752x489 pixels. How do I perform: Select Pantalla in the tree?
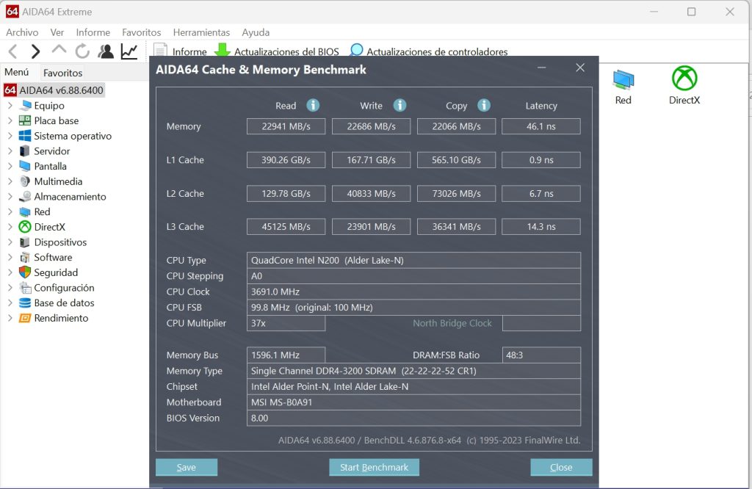point(50,167)
